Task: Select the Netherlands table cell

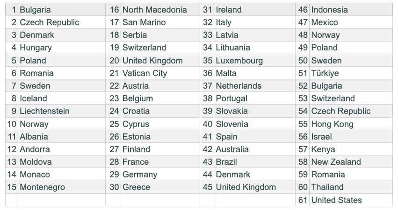Action: click(x=239, y=86)
